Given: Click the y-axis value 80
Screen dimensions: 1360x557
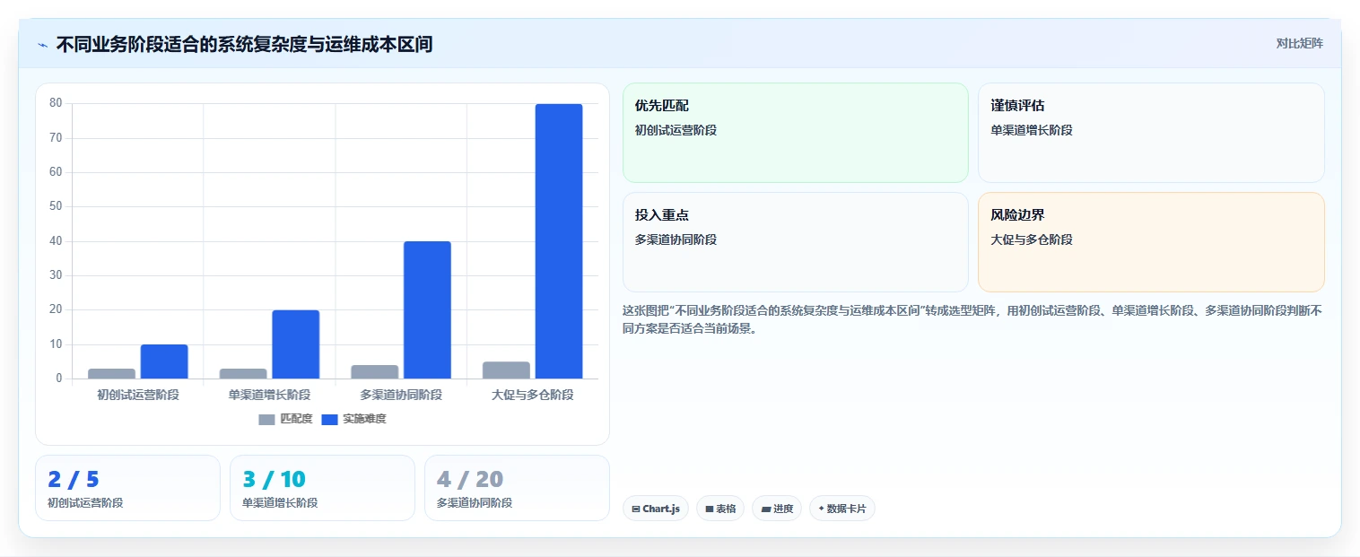Looking at the screenshot, I should (56, 103).
